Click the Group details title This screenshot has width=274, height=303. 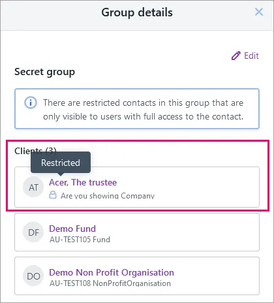coord(137,12)
